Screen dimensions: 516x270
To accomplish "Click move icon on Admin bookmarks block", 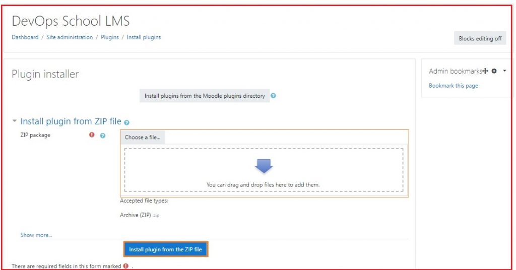I will (485, 72).
